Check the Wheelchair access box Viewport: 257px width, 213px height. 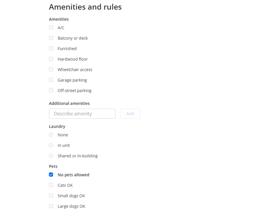pos(51,69)
